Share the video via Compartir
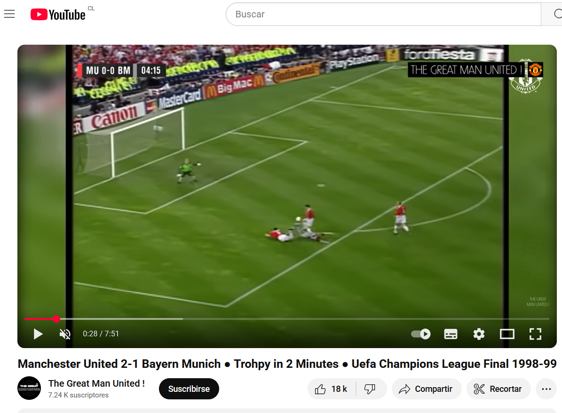 (x=427, y=389)
